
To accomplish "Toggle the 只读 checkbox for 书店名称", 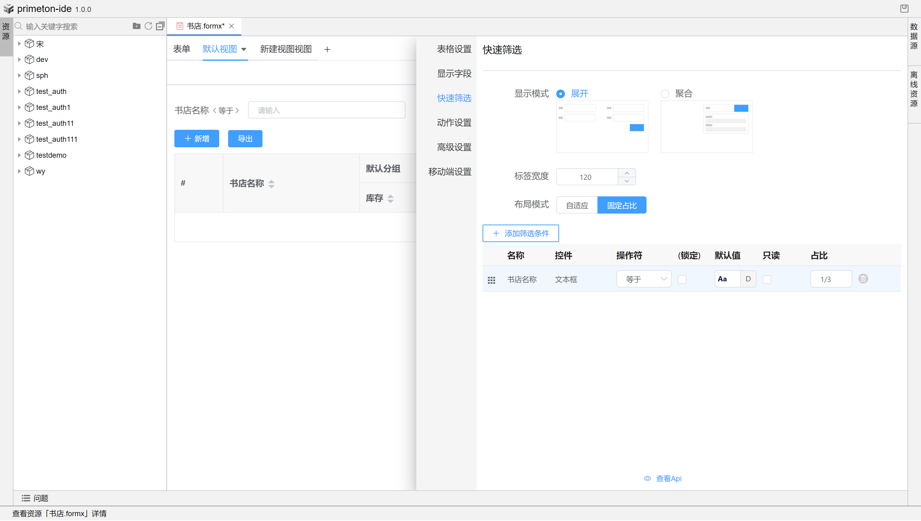I will coord(767,280).
